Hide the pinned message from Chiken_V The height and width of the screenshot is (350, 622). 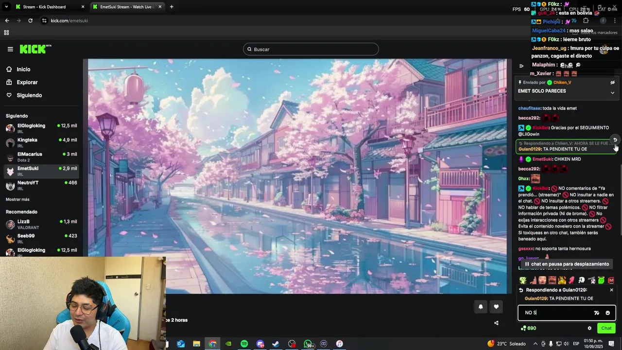coord(612,83)
